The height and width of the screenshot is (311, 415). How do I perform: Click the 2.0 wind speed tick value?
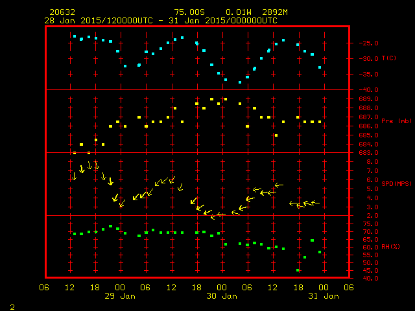tap(373, 216)
